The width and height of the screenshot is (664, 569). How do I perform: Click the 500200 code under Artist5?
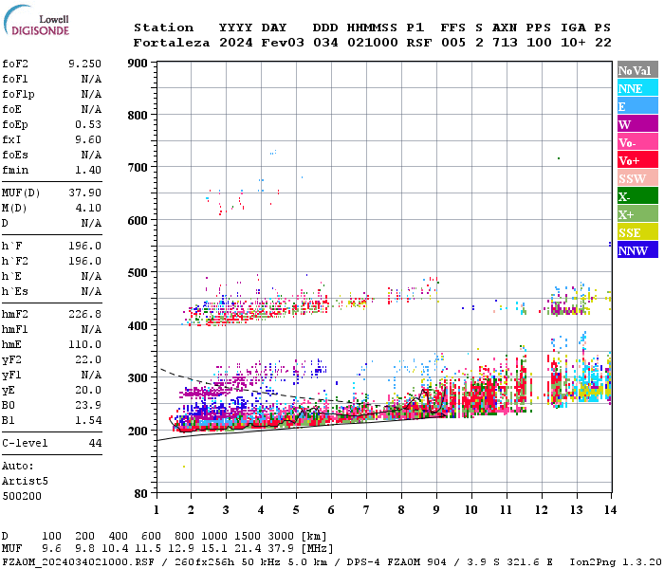[x=22, y=496]
